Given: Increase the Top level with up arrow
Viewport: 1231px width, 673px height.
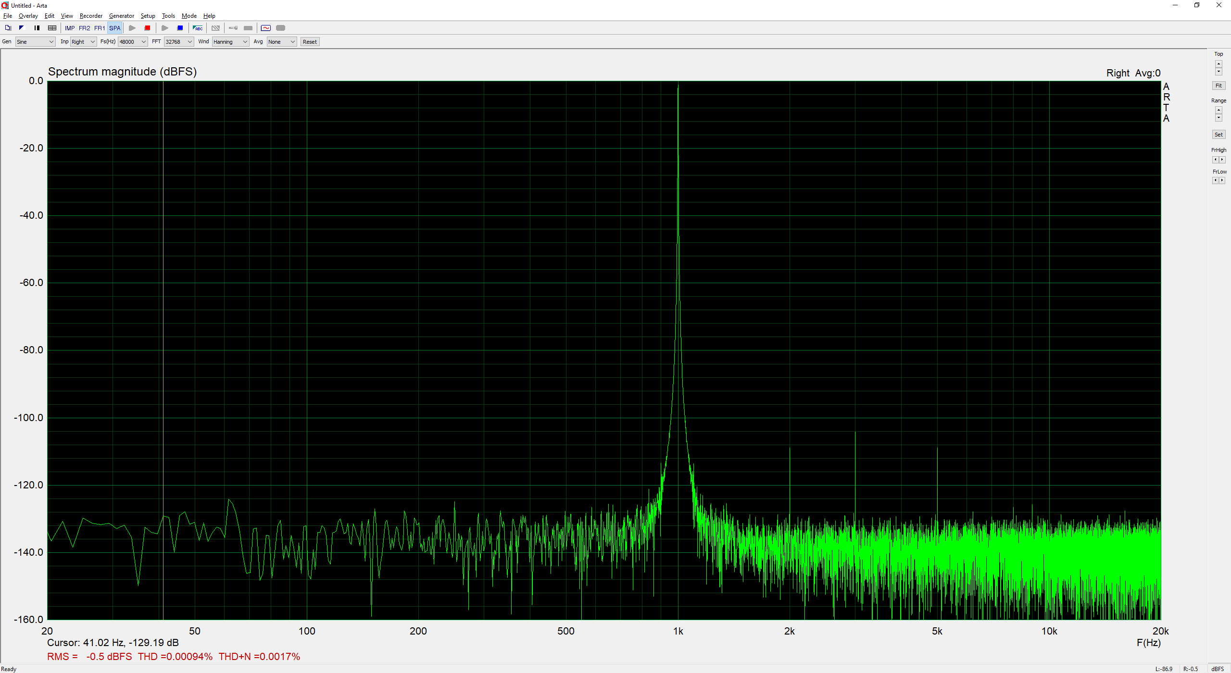Looking at the screenshot, I should coord(1218,64).
